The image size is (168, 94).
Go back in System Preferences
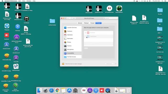68,18
